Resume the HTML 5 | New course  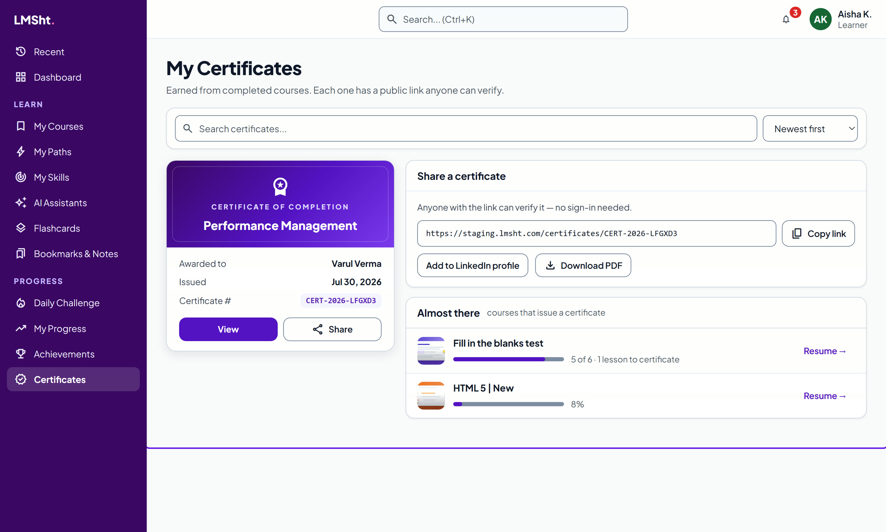pyautogui.click(x=825, y=396)
